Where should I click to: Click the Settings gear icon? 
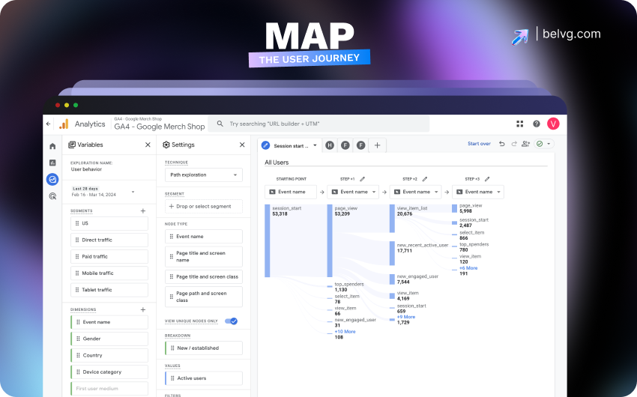pos(166,145)
